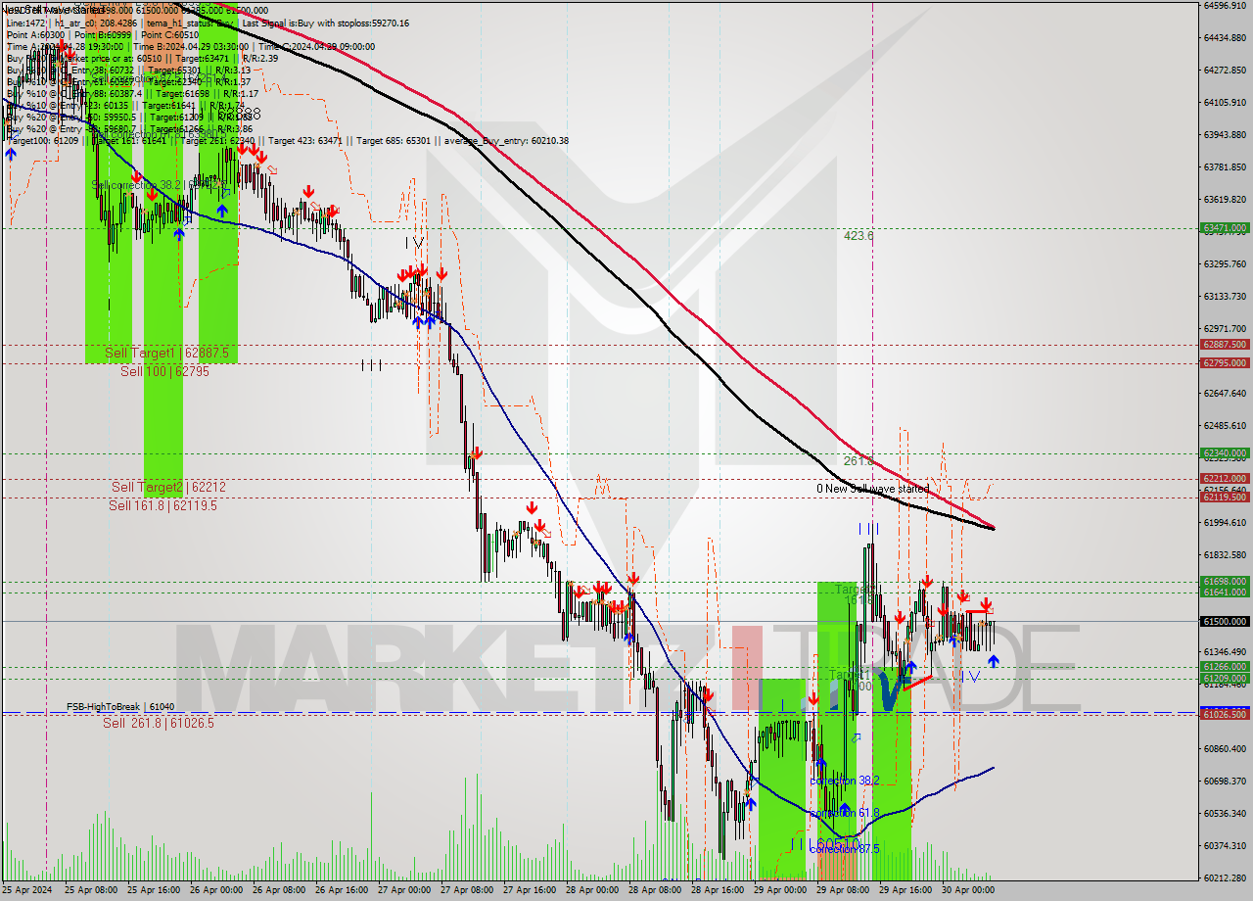Screen dimensions: 1253x901
Task: Click the green 261.8 Fibonacci label
Action: click(x=859, y=461)
